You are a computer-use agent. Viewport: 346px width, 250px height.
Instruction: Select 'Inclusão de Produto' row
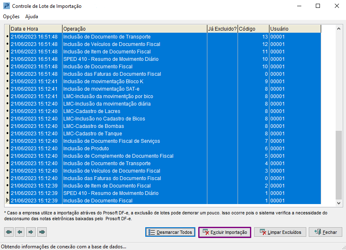(165, 149)
